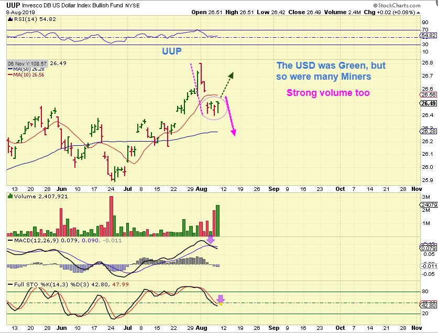This screenshot has width=438, height=333.
Task: Click the chart date '8-Aug-2019'
Action: 20,12
